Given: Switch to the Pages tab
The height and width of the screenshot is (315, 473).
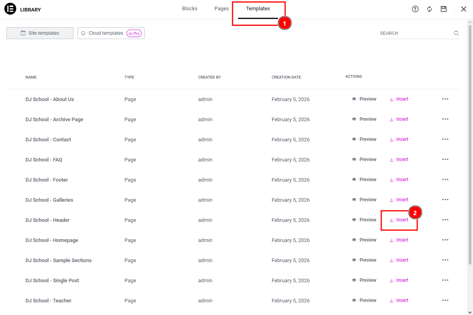Looking at the screenshot, I should tap(221, 9).
